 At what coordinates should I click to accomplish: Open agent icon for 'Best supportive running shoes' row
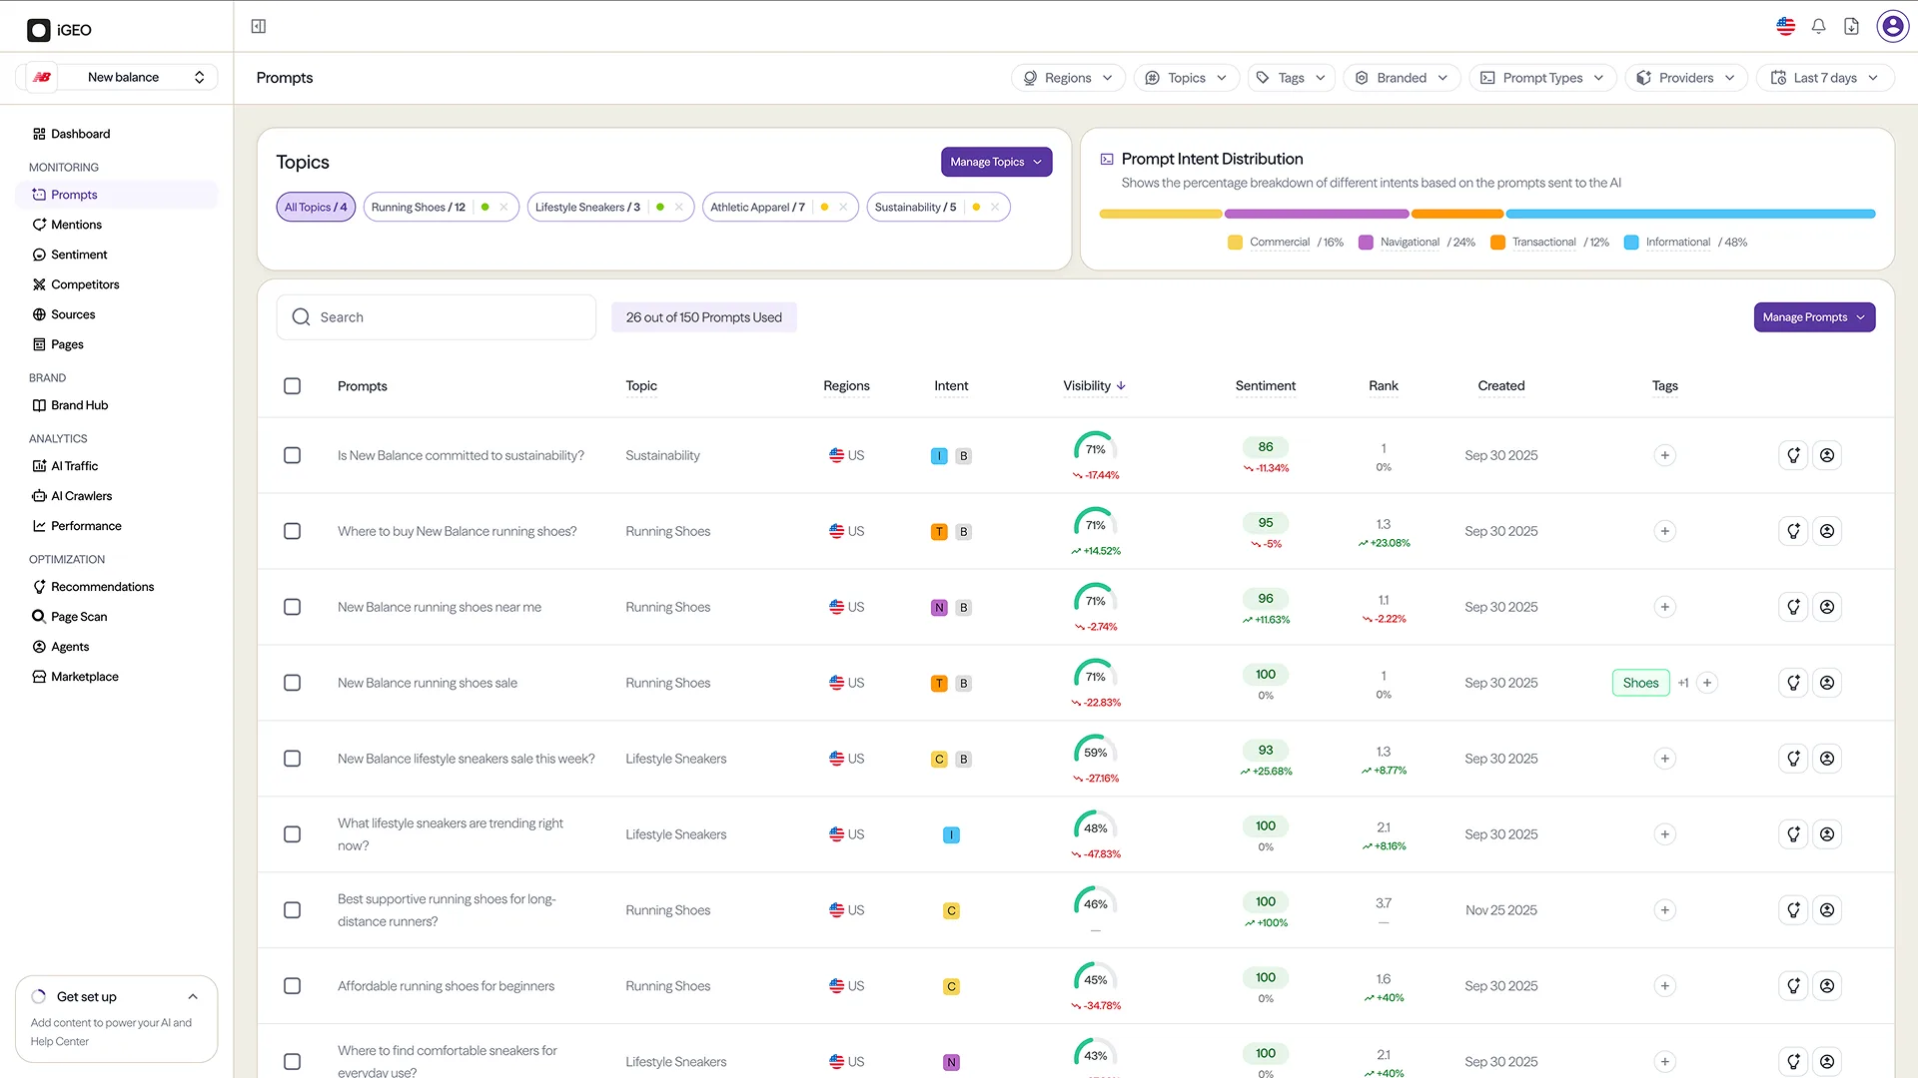1827,910
